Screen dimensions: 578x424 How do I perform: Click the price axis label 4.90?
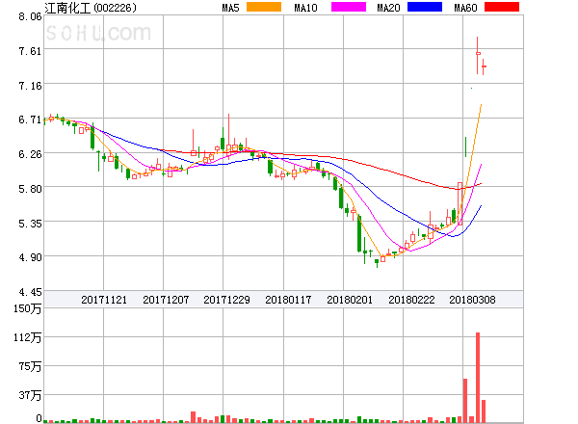pos(30,257)
